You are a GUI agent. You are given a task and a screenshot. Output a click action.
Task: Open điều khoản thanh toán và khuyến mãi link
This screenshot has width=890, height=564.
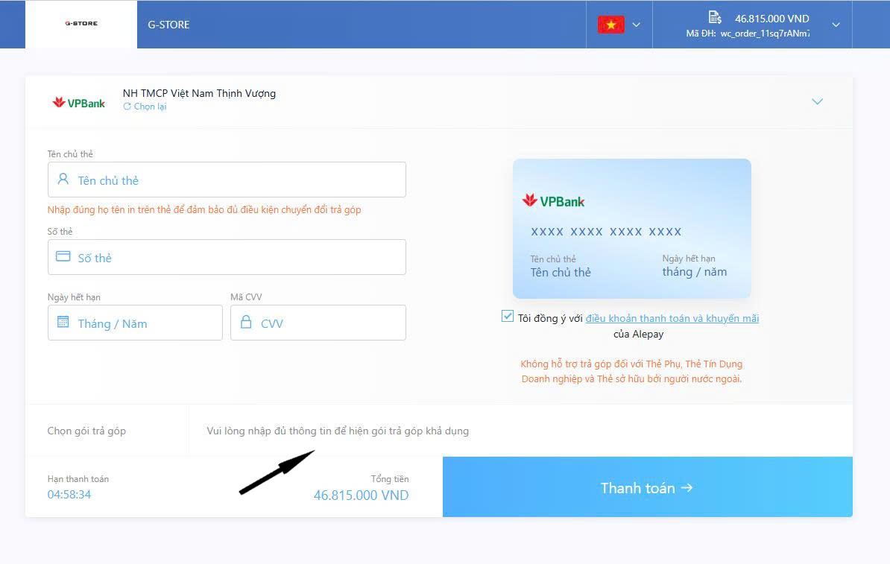672,318
